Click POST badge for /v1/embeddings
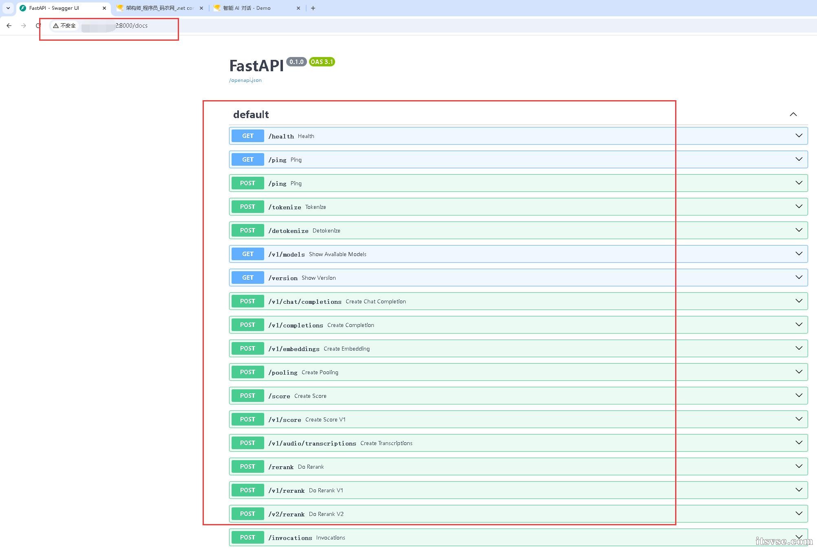 coord(248,349)
